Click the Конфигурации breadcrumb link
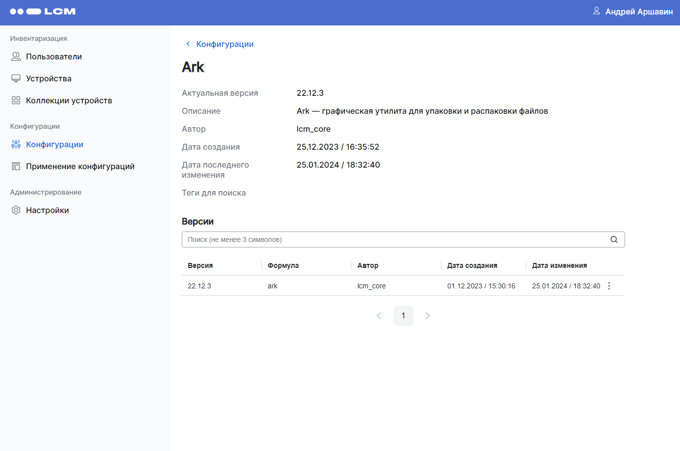The height and width of the screenshot is (451, 680). (225, 44)
